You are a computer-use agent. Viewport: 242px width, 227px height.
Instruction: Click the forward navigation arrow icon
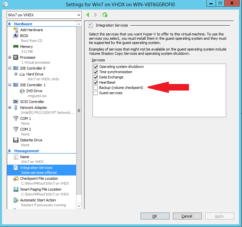coord(96,15)
